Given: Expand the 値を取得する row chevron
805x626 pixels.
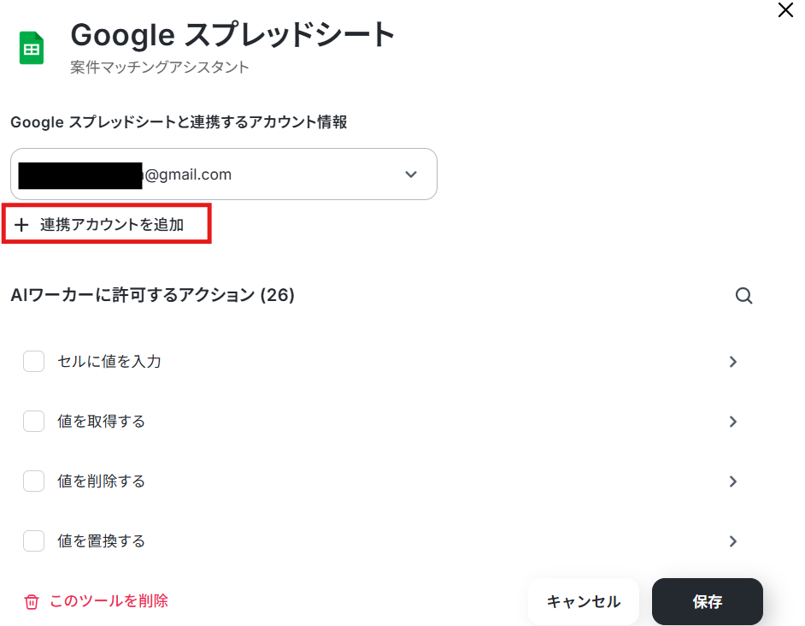Looking at the screenshot, I should click(x=732, y=422).
